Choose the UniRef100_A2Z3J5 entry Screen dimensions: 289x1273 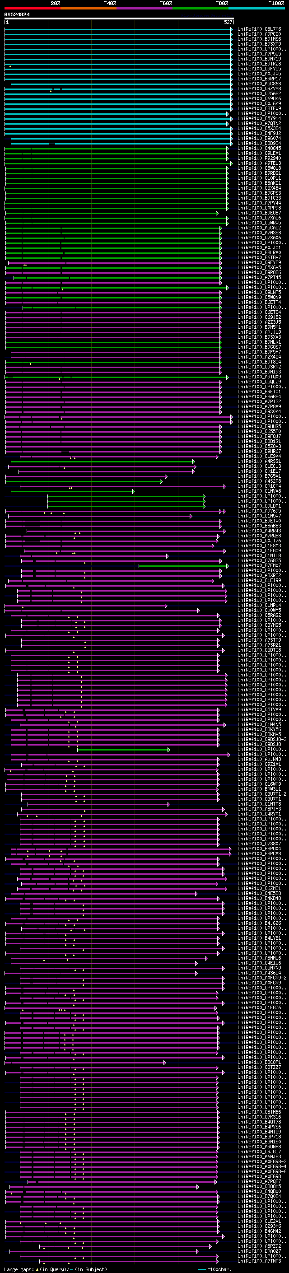(x=259, y=322)
